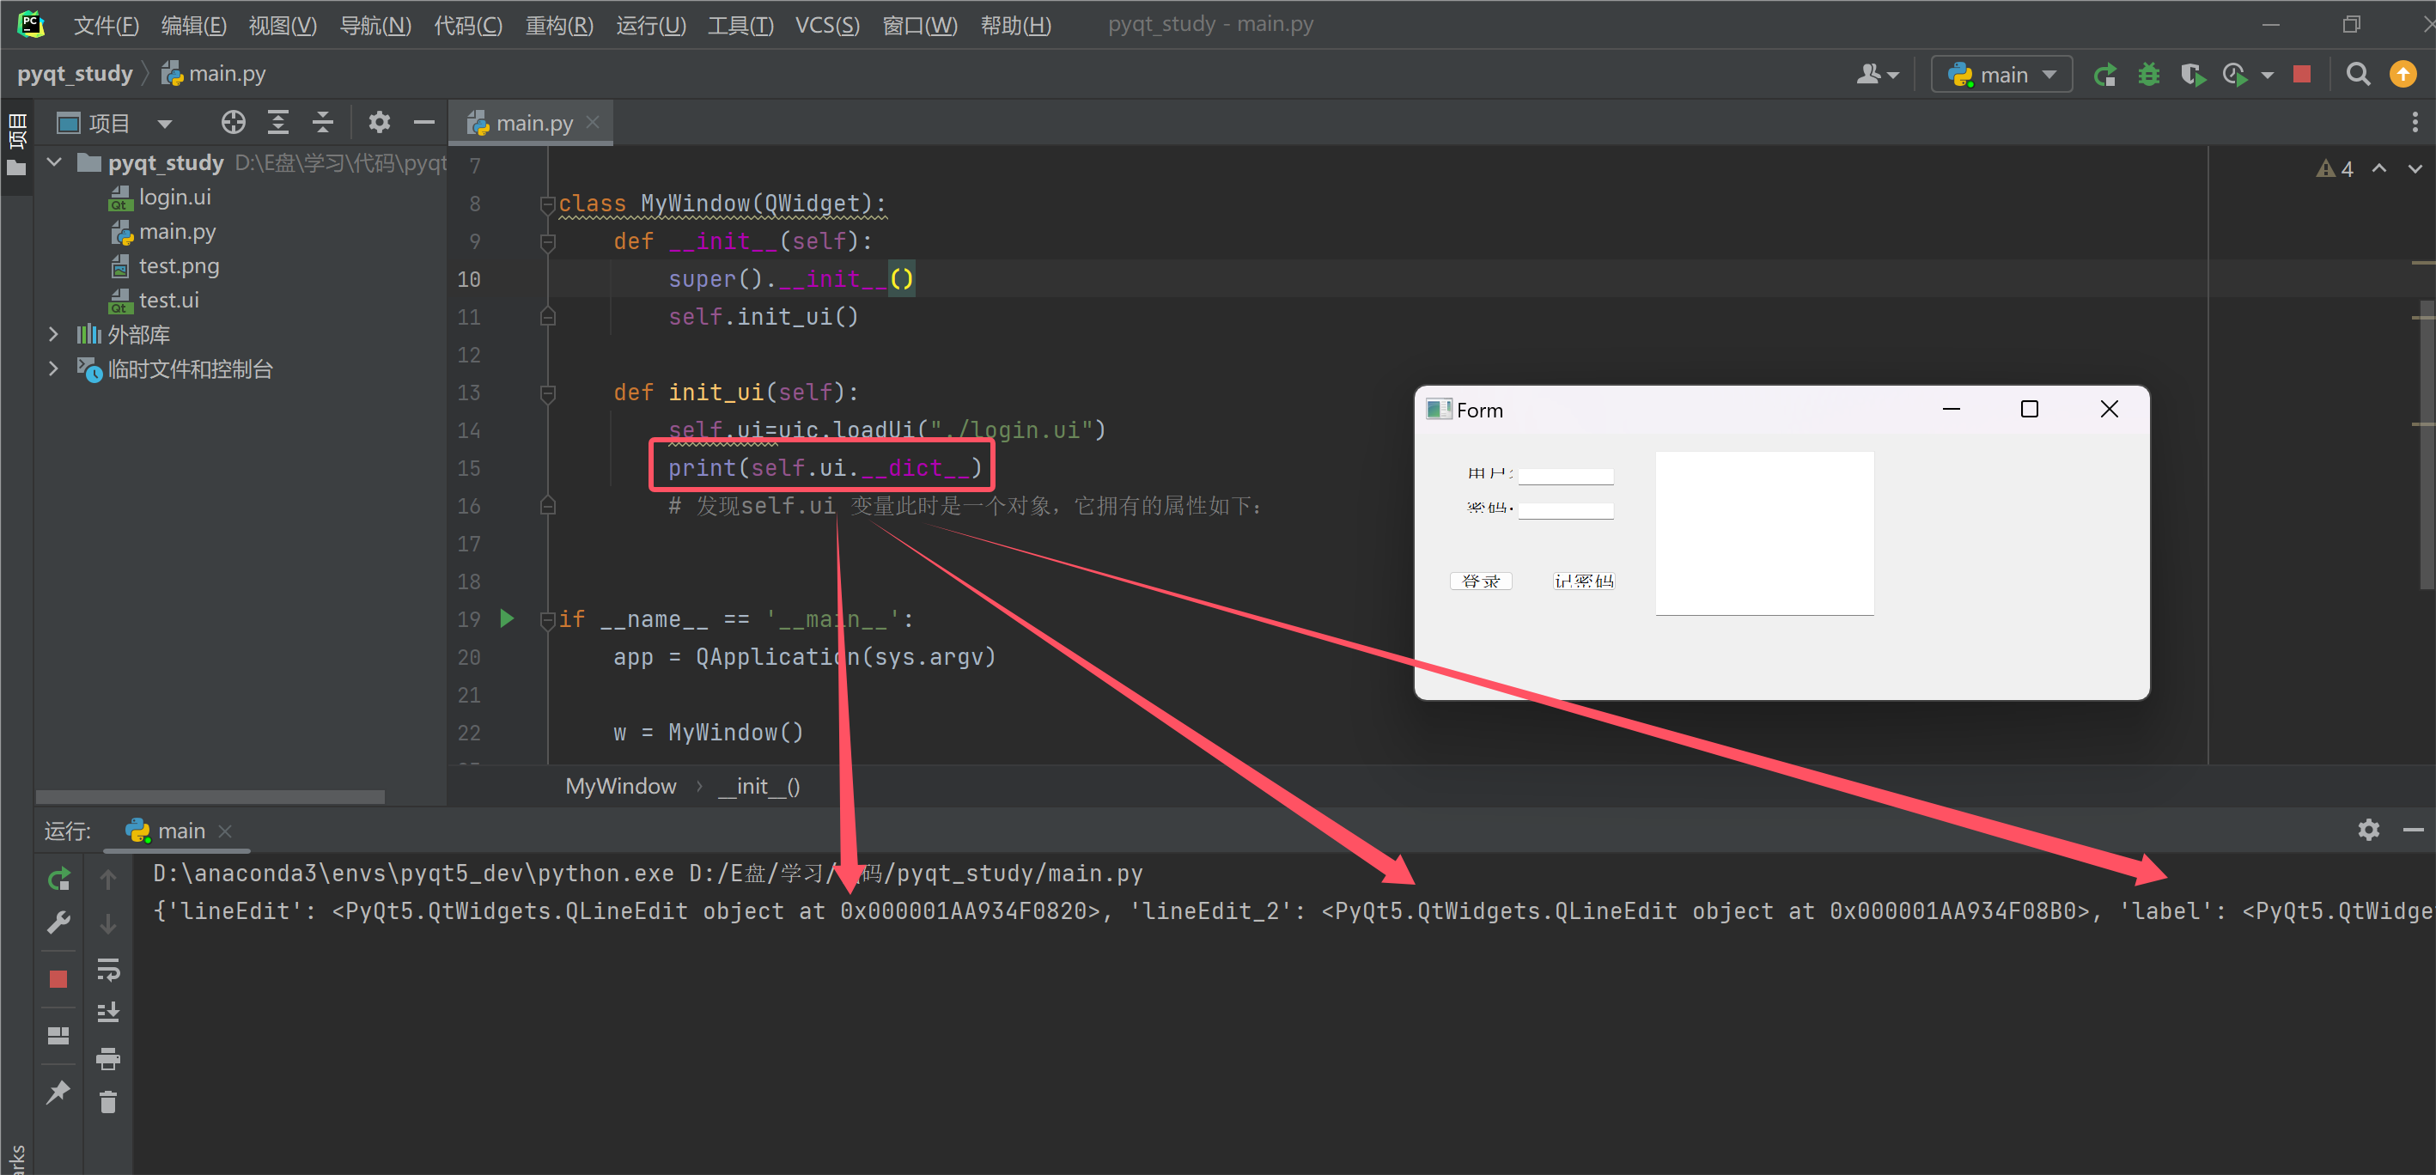Run main with coverage icon

point(2193,75)
